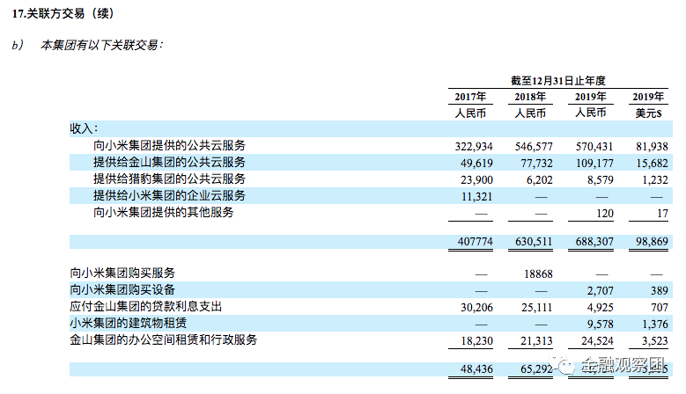Click the '美元$' currency label
Viewport: 686px width, 394px height.
[x=648, y=113]
